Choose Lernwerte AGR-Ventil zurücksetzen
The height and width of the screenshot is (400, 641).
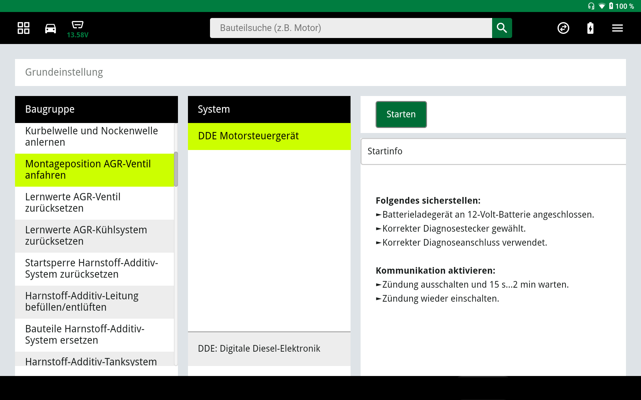(94, 203)
